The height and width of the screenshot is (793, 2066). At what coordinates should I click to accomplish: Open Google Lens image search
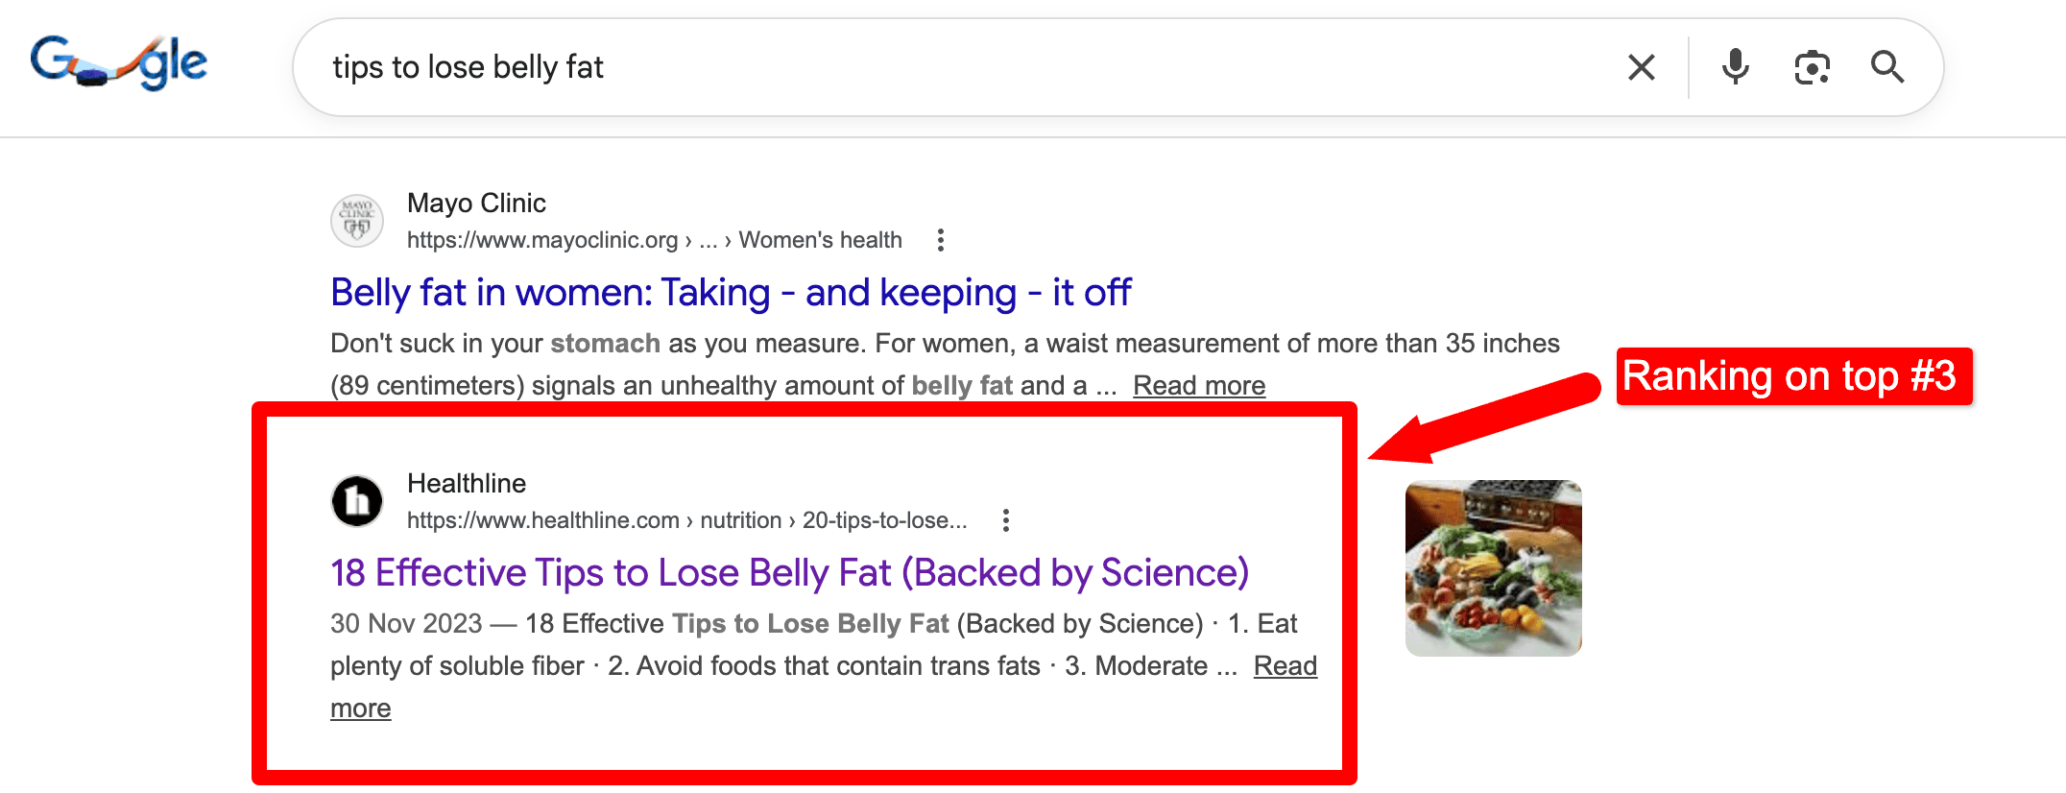[x=1811, y=67]
